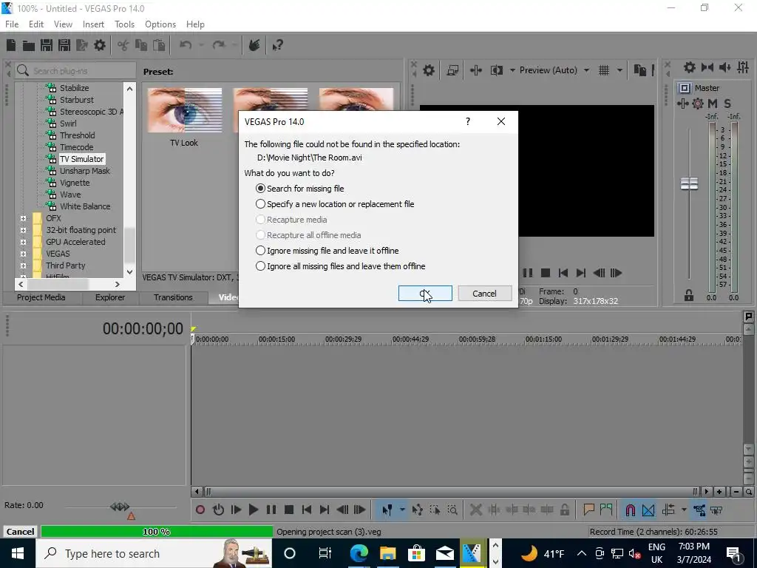757x568 pixels.
Task: Click the dialog's question mark help button
Action: click(x=468, y=121)
